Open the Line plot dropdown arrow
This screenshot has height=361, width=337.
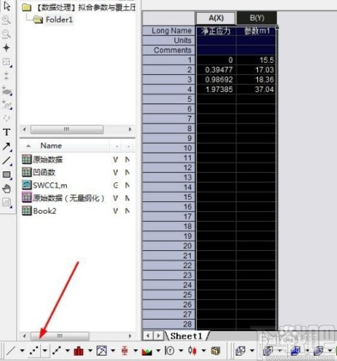point(22,351)
